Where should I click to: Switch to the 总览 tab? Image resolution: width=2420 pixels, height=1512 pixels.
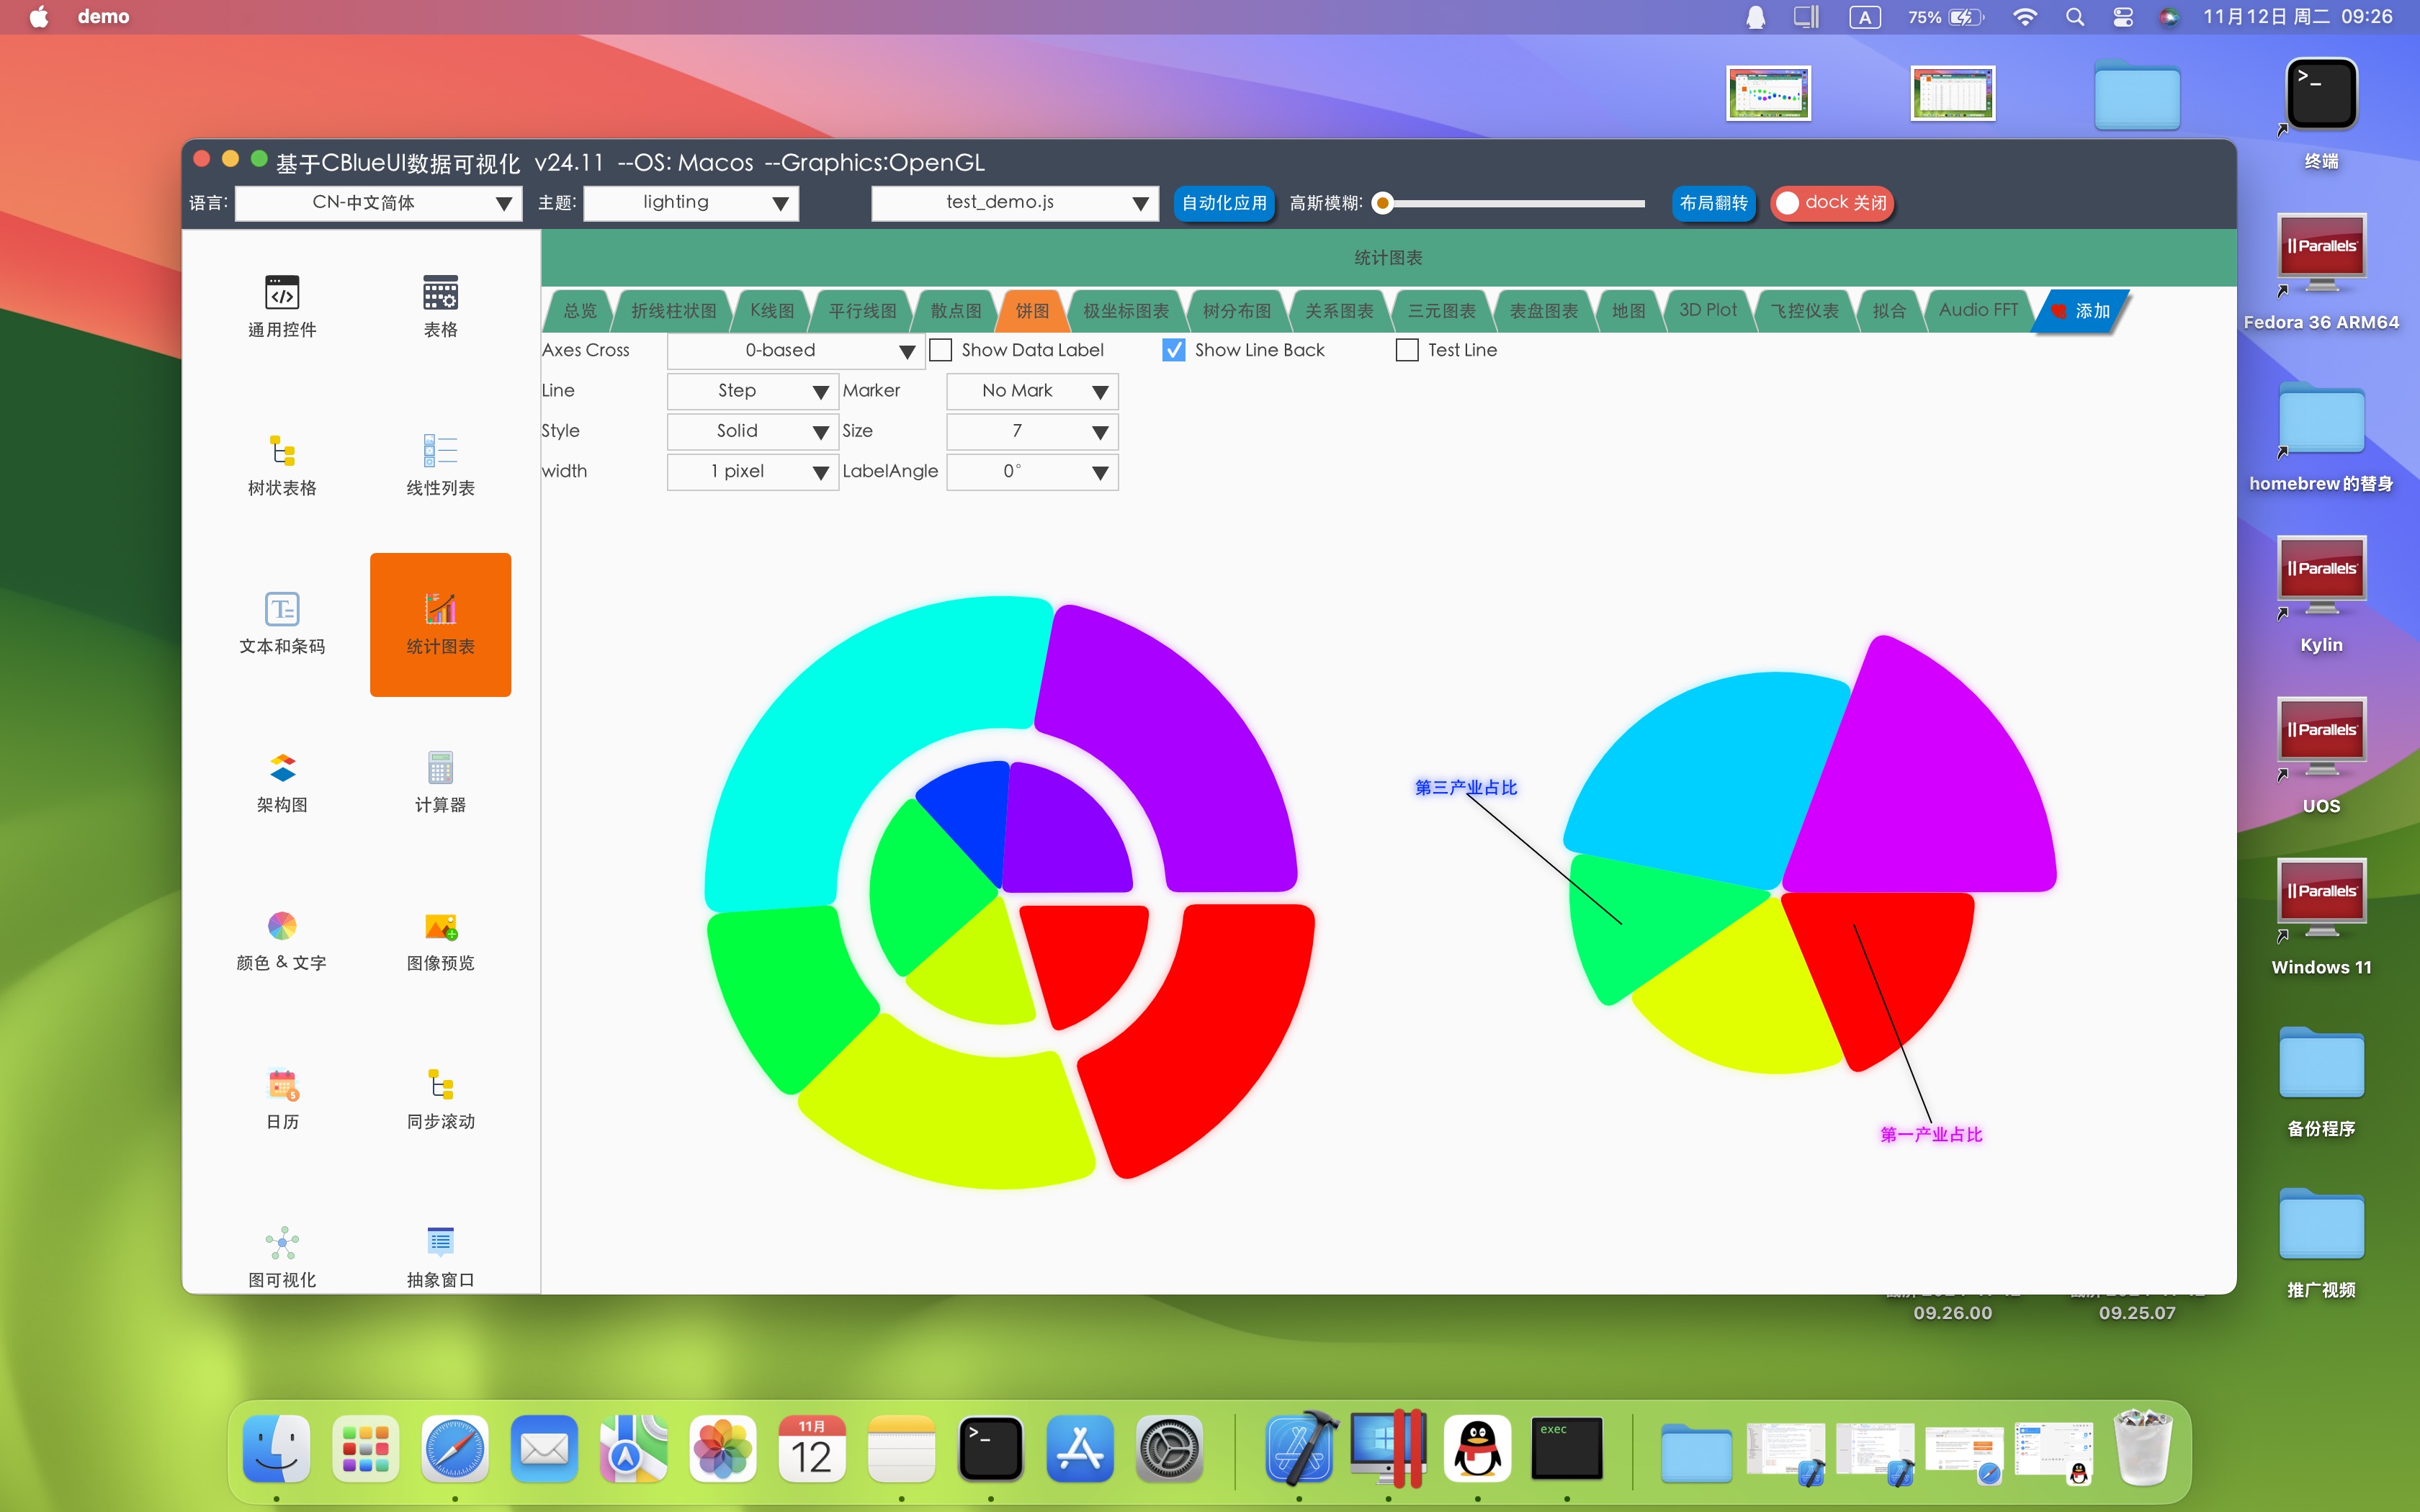point(579,310)
